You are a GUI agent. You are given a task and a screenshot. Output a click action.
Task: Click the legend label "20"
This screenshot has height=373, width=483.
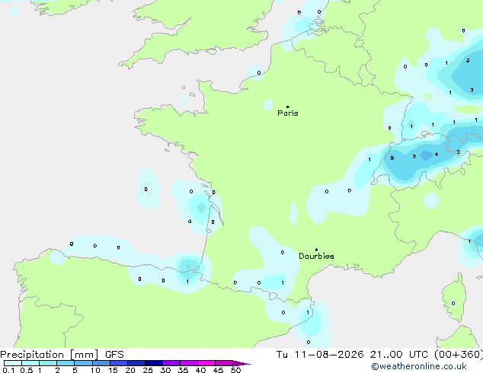[x=130, y=370]
